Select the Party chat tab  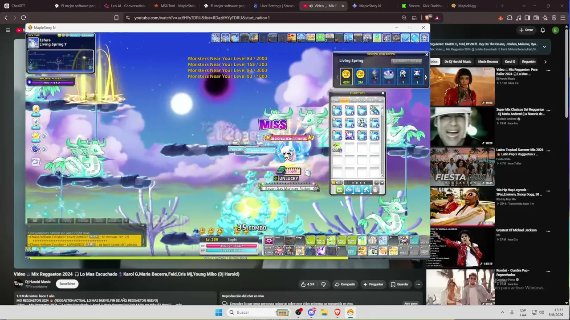click(x=67, y=220)
